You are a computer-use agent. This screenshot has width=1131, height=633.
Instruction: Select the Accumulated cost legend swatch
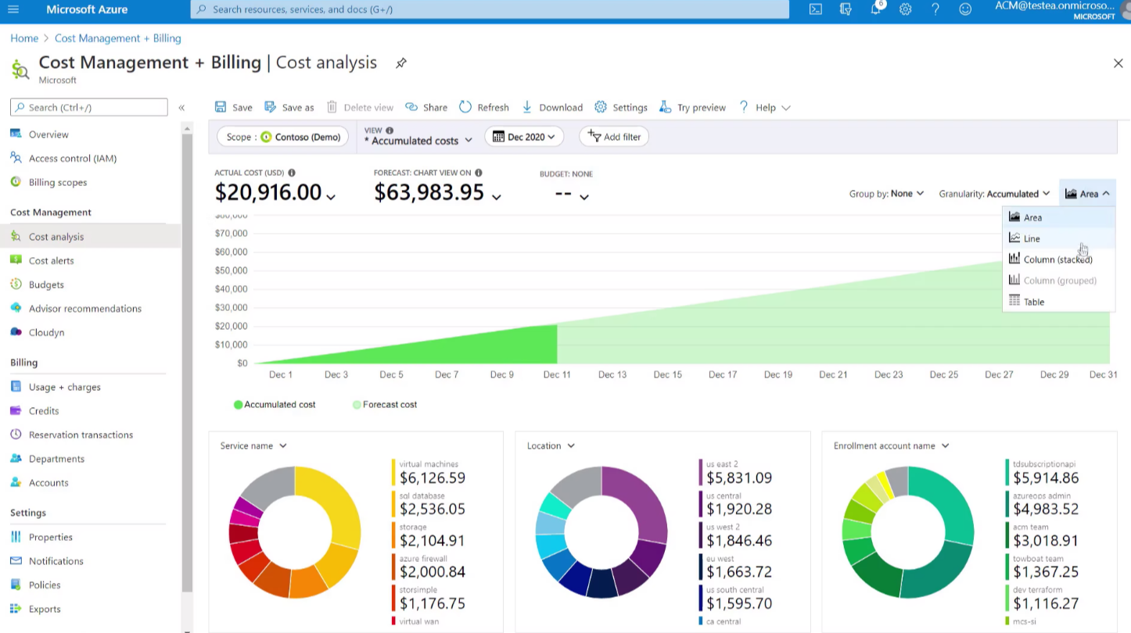238,404
